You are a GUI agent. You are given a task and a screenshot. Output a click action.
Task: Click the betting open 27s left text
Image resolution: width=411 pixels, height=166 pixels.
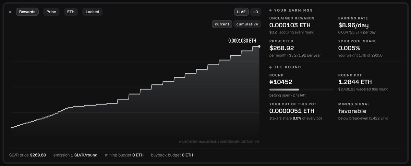click(287, 96)
